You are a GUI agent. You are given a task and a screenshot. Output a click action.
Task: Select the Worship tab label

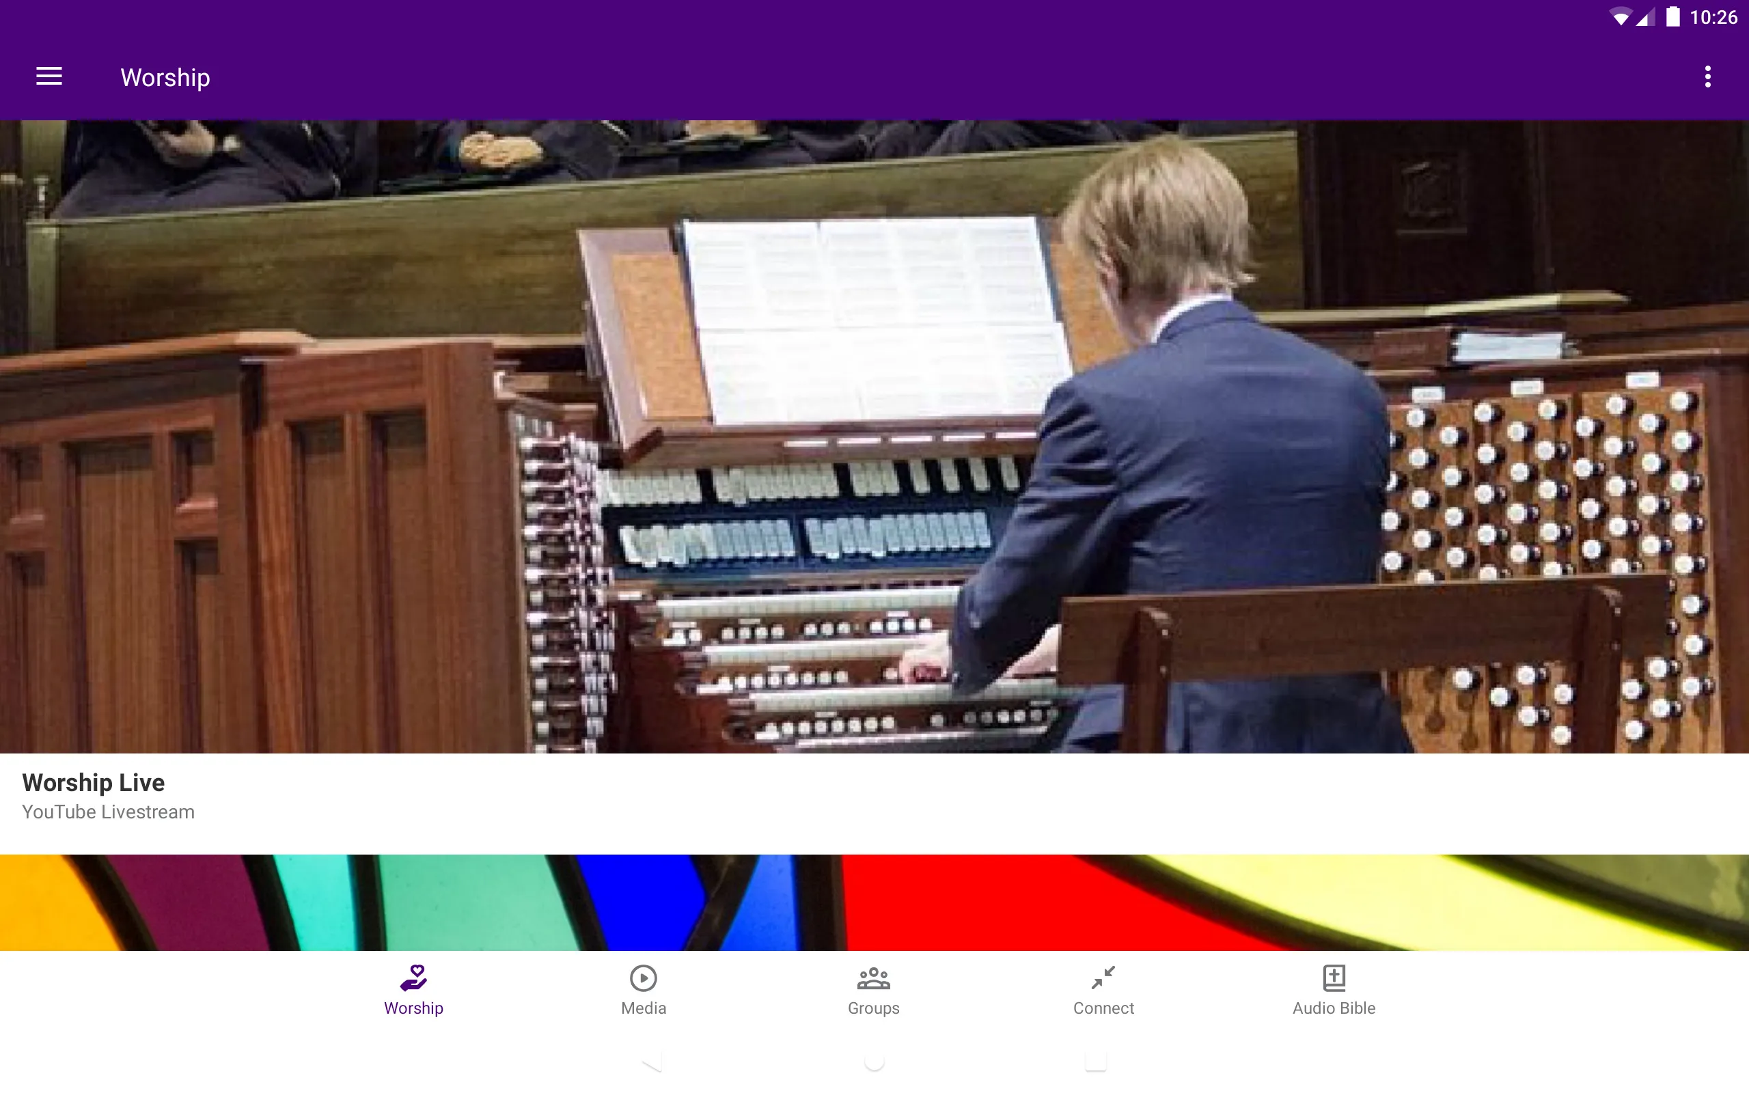(x=413, y=1008)
